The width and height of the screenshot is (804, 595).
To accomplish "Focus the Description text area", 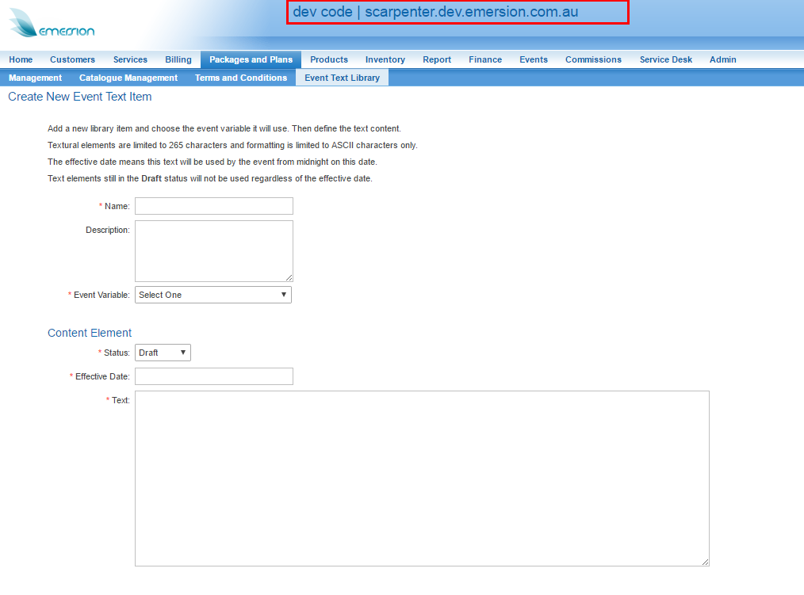I will pyautogui.click(x=214, y=250).
